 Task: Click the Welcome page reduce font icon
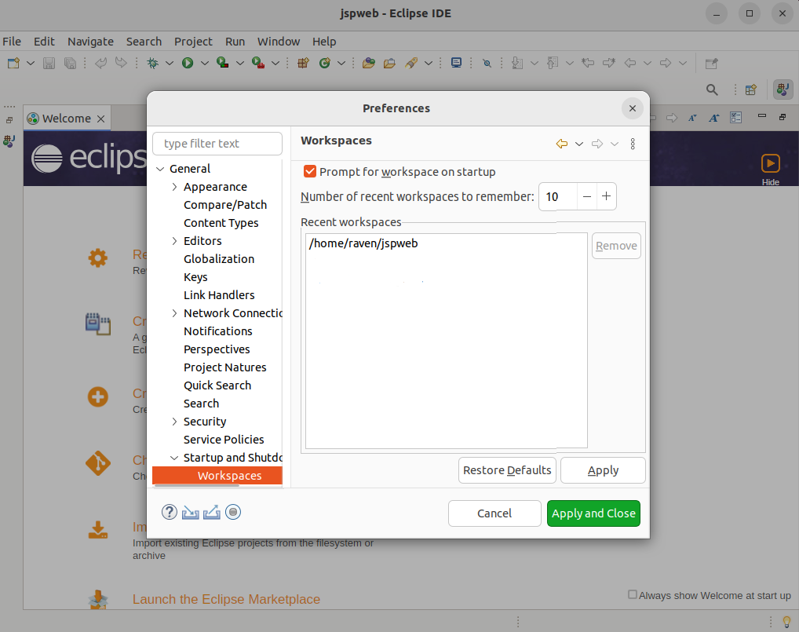(x=692, y=118)
